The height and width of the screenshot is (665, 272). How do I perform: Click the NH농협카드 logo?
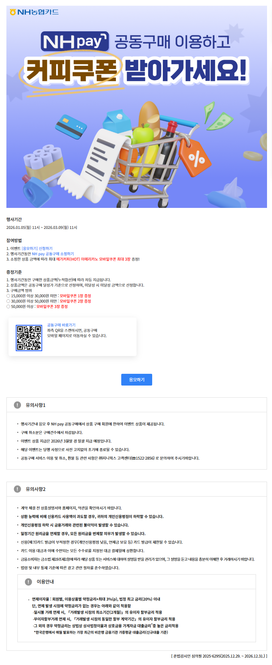point(34,12)
